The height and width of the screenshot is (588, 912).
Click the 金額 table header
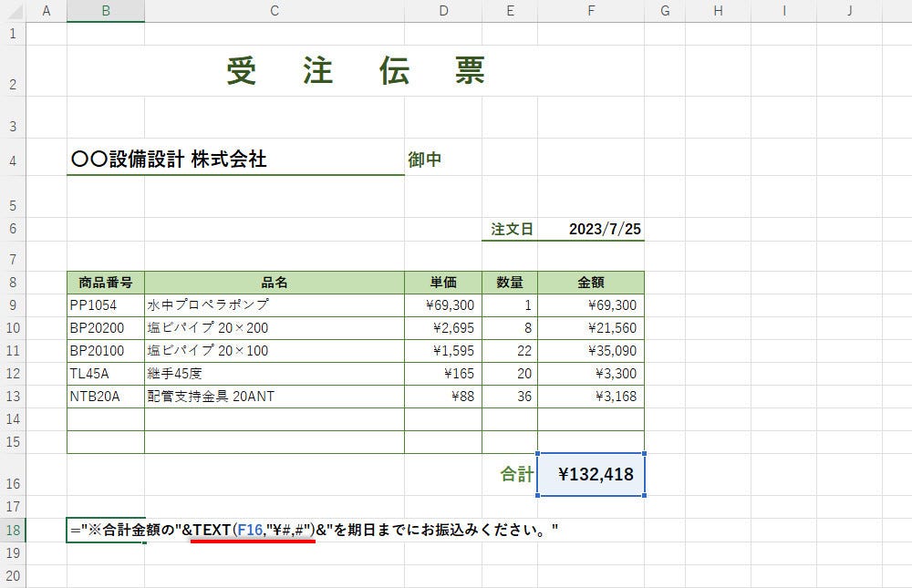591,283
